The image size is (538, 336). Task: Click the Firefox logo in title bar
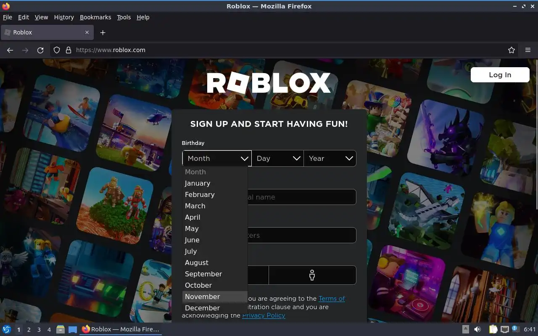point(6,6)
